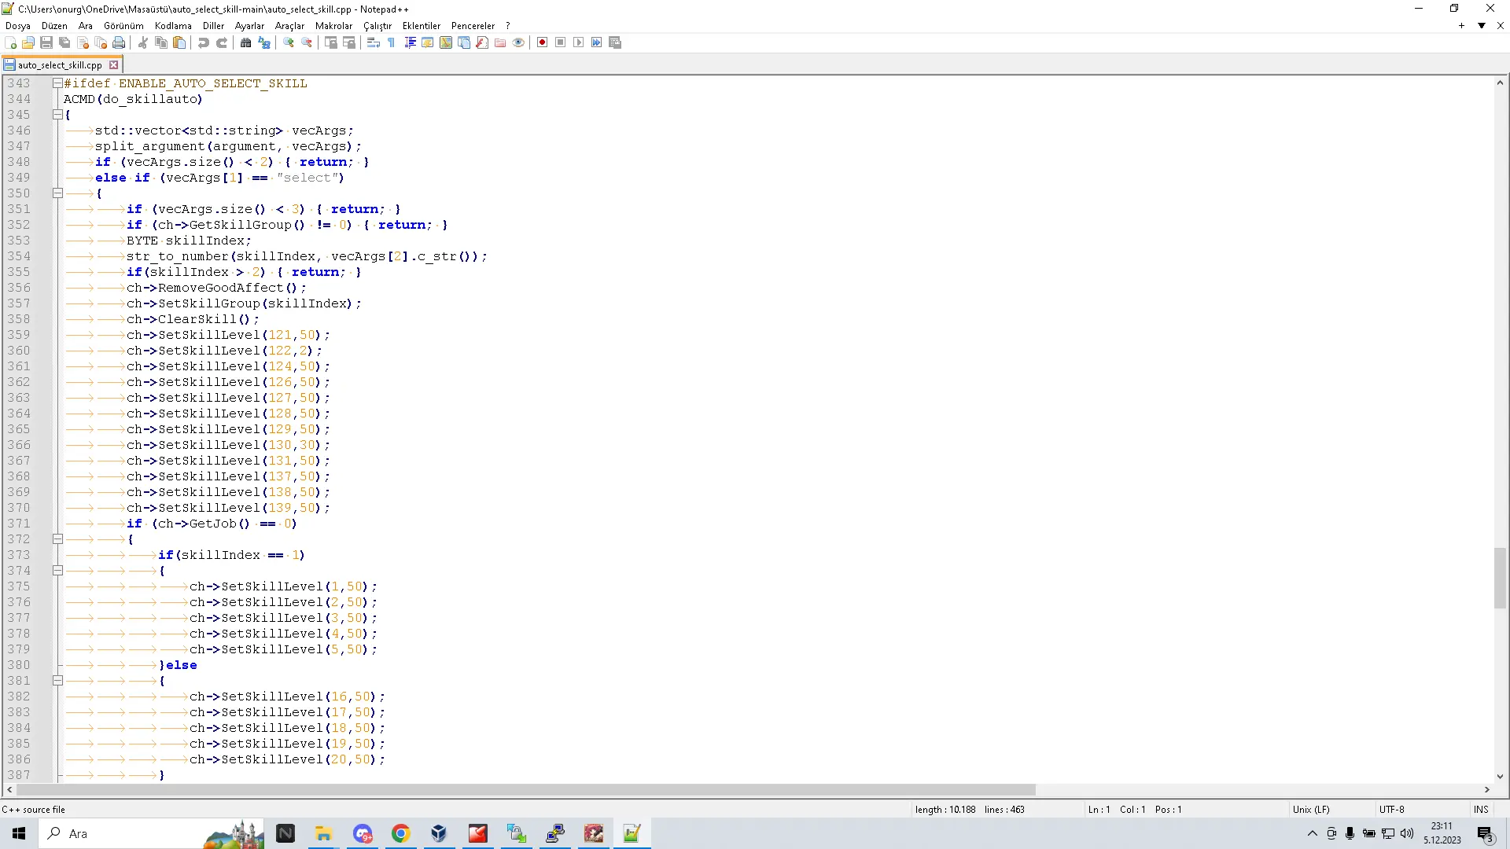This screenshot has height=849, width=1510.
Task: Collapse the fold marker at line 372
Action: click(x=57, y=539)
